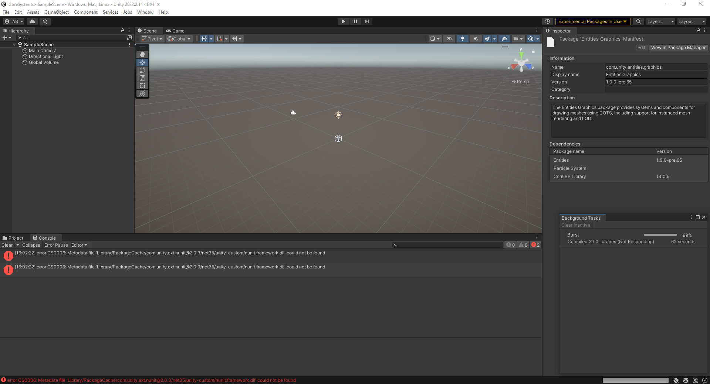
Task: Click the status bar progress bar
Action: (x=636, y=380)
